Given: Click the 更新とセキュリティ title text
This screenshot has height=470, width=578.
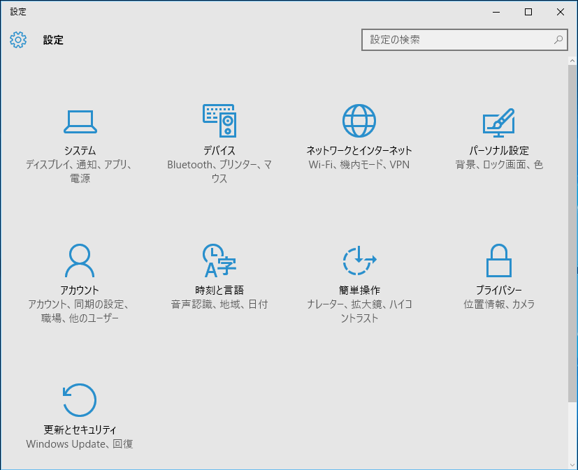Looking at the screenshot, I should [80, 430].
